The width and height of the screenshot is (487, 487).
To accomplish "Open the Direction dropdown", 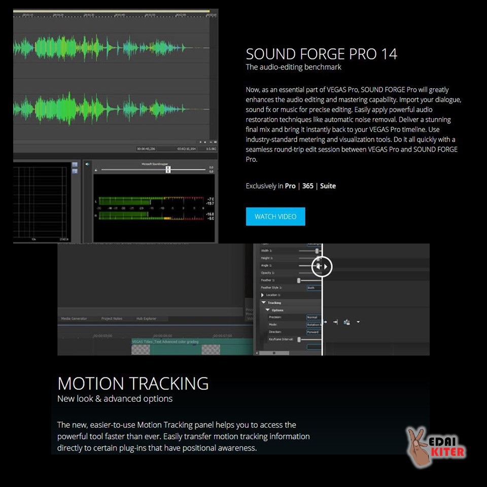I will click(314, 332).
